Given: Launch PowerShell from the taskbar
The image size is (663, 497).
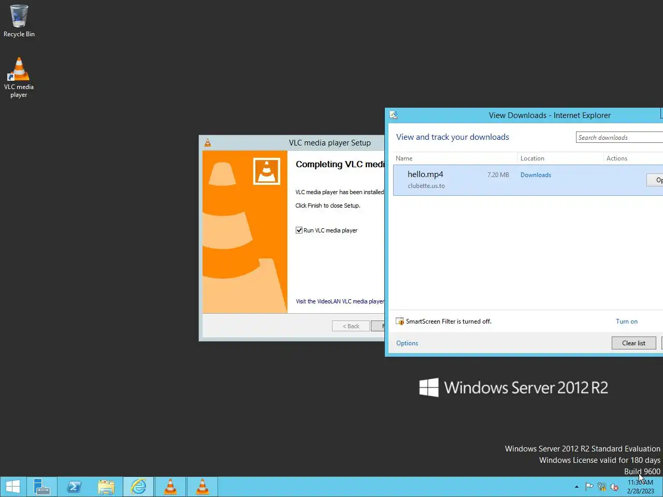Looking at the screenshot, I should pyautogui.click(x=74, y=487).
